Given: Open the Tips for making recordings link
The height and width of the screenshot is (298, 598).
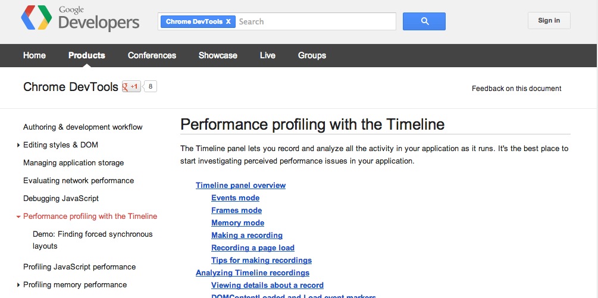Looking at the screenshot, I should point(261,261).
